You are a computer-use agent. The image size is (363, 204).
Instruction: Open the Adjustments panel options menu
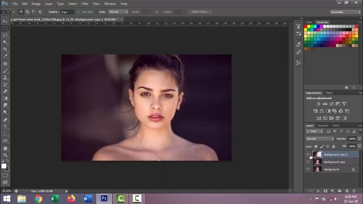pos(360,93)
